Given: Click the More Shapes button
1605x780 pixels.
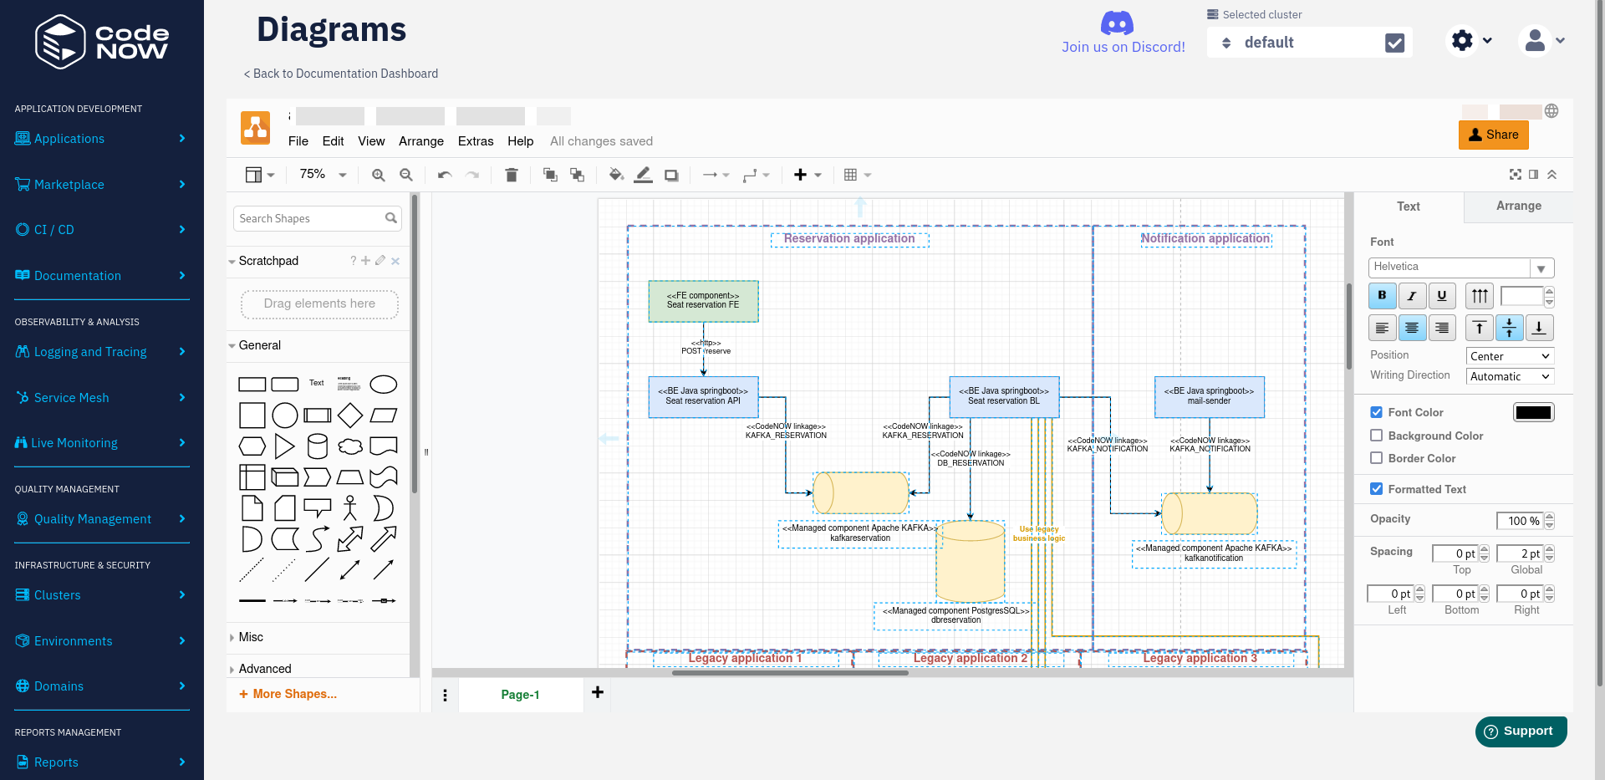Looking at the screenshot, I should coord(288,694).
